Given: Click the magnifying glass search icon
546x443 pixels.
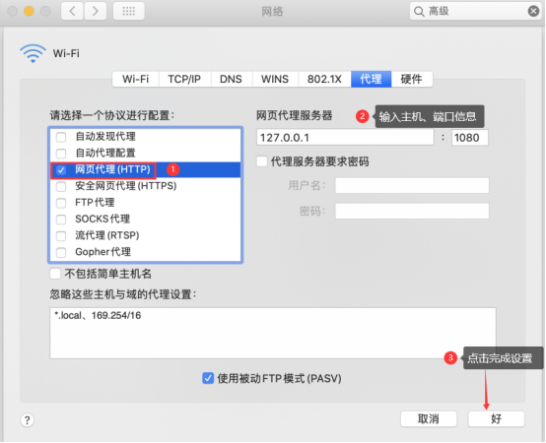Looking at the screenshot, I should (x=419, y=12).
